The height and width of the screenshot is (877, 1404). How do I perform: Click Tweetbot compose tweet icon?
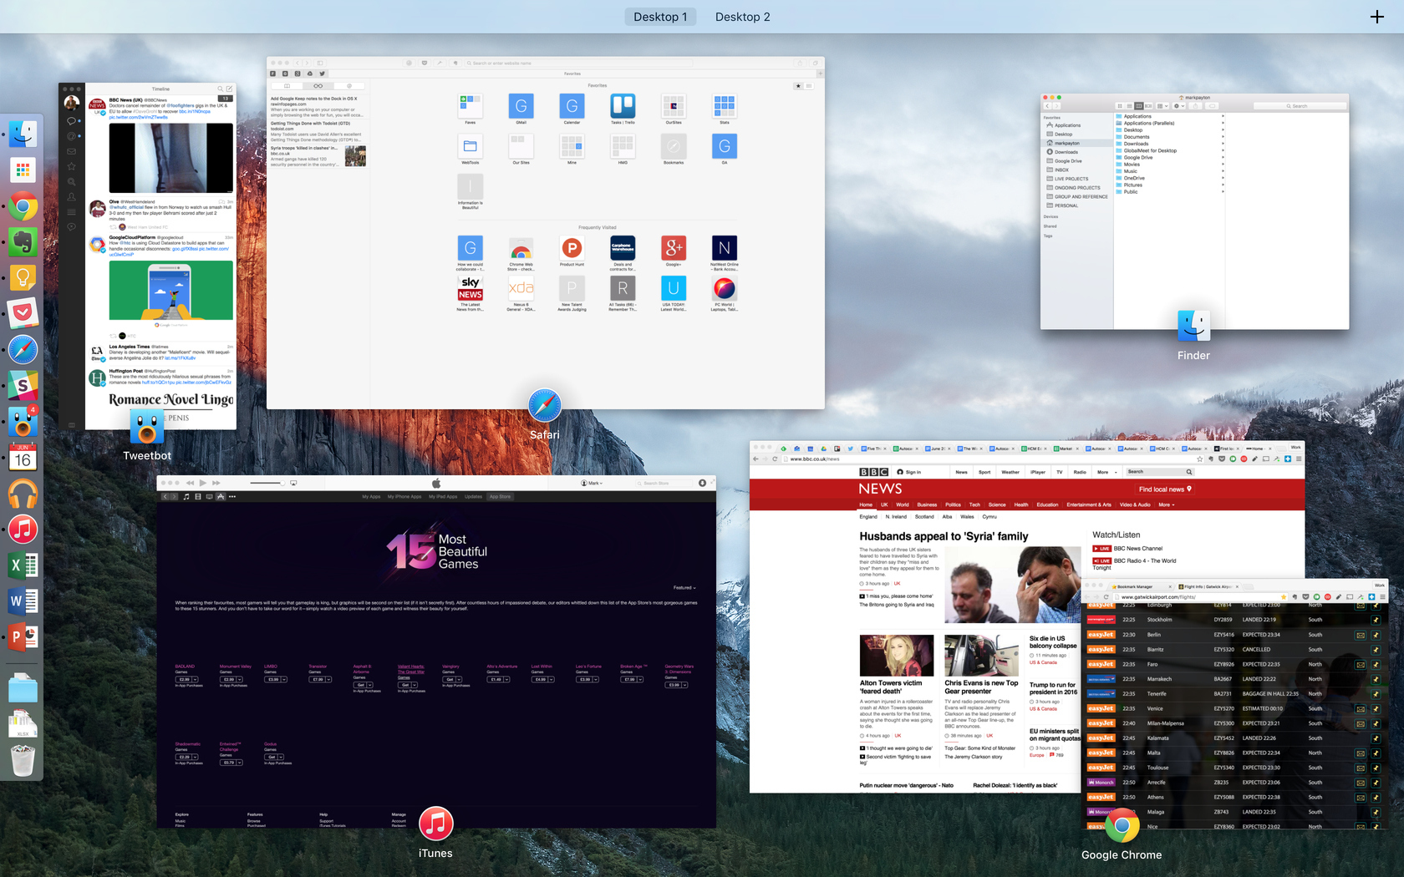[229, 89]
